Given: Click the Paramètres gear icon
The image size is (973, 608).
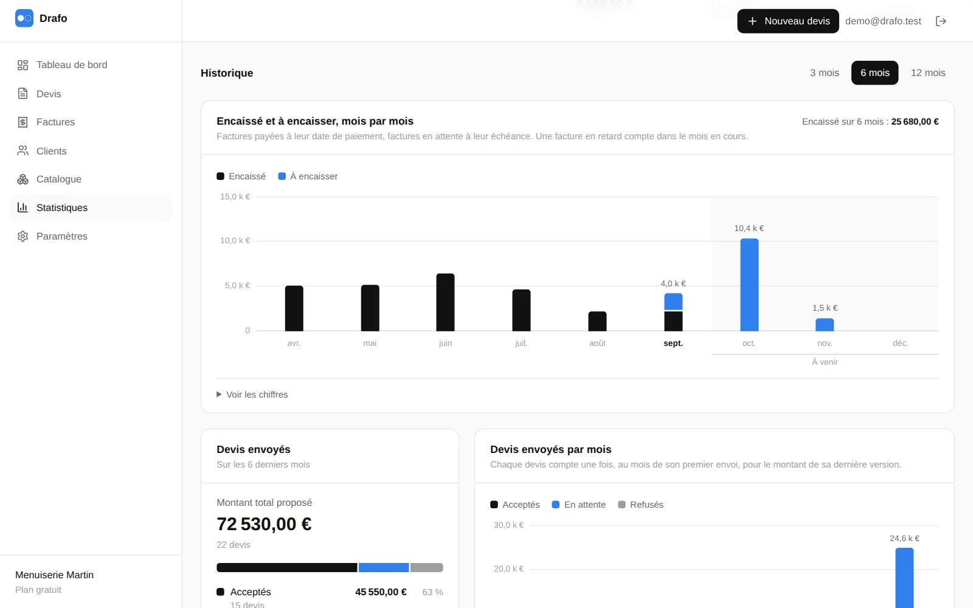Looking at the screenshot, I should click(x=23, y=236).
